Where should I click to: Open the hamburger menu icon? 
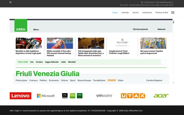173,13
